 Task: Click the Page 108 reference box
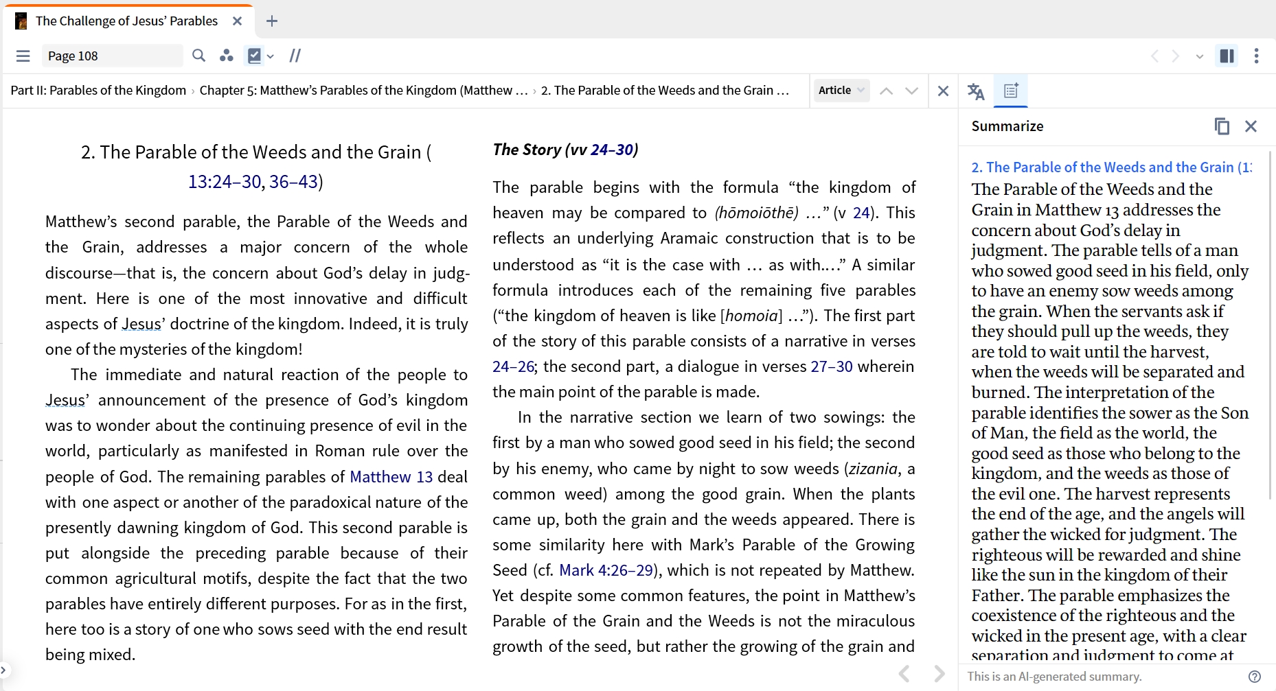113,56
